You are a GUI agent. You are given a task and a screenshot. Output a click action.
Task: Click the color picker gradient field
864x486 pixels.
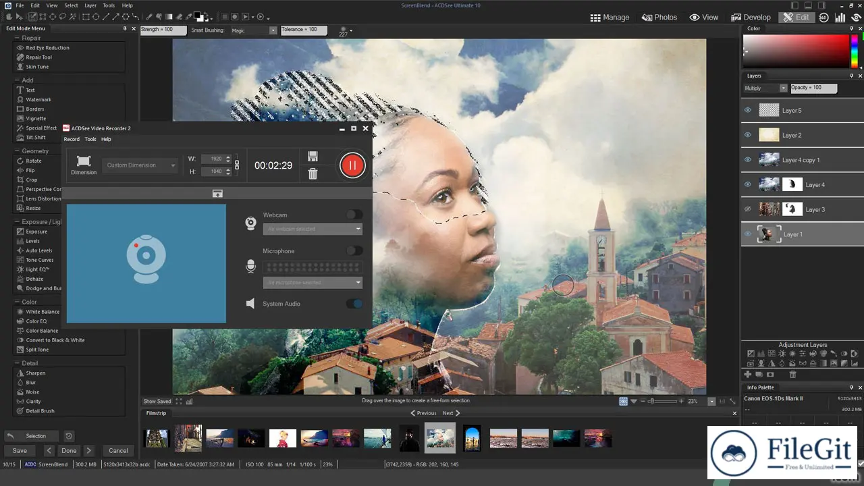[796, 51]
